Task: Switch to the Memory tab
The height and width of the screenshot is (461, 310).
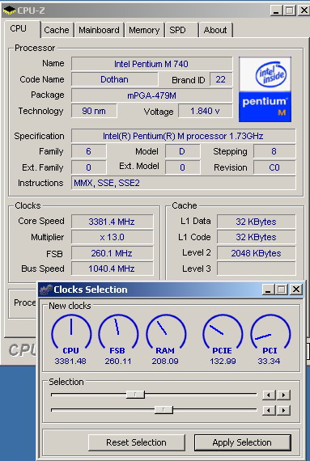Action: coord(144,30)
